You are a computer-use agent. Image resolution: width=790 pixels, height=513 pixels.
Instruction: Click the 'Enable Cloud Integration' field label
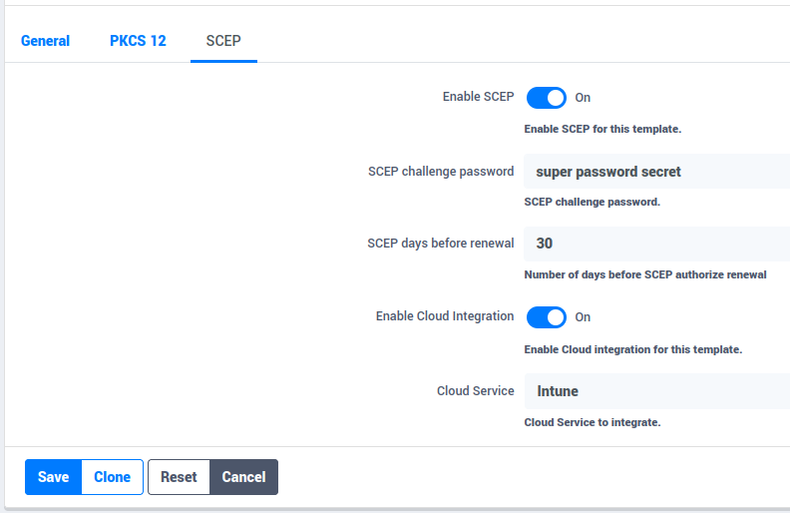point(445,315)
